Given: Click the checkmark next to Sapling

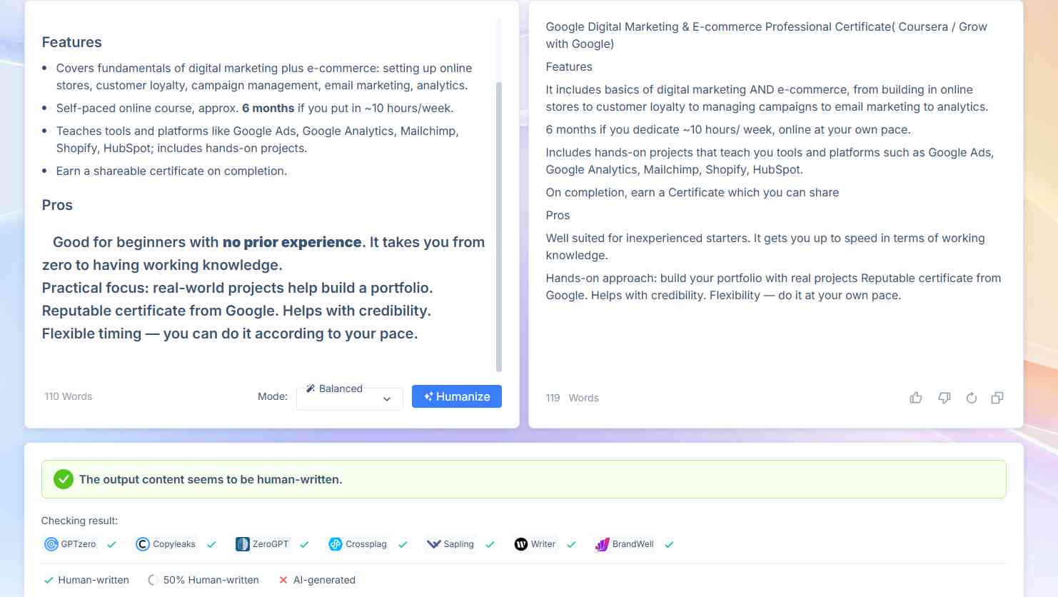Looking at the screenshot, I should [490, 544].
